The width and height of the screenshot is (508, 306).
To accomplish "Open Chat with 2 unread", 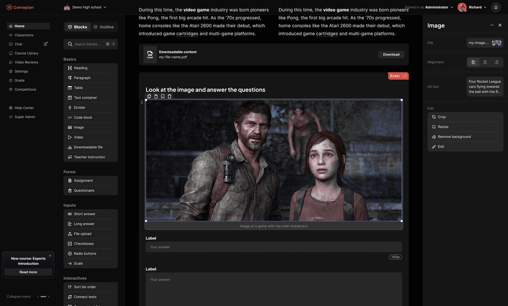I will pos(28,44).
